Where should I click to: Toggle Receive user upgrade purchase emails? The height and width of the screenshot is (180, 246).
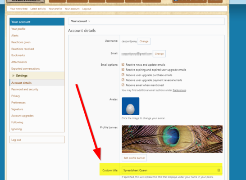point(123,75)
